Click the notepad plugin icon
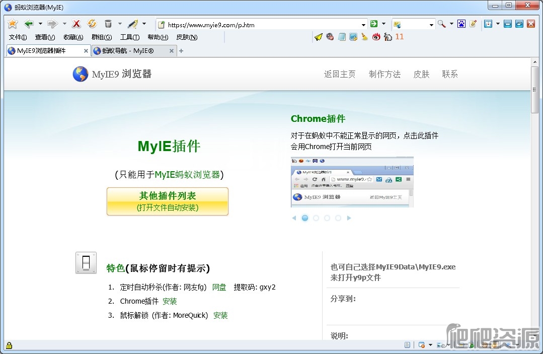543x354 pixels. (x=342, y=37)
